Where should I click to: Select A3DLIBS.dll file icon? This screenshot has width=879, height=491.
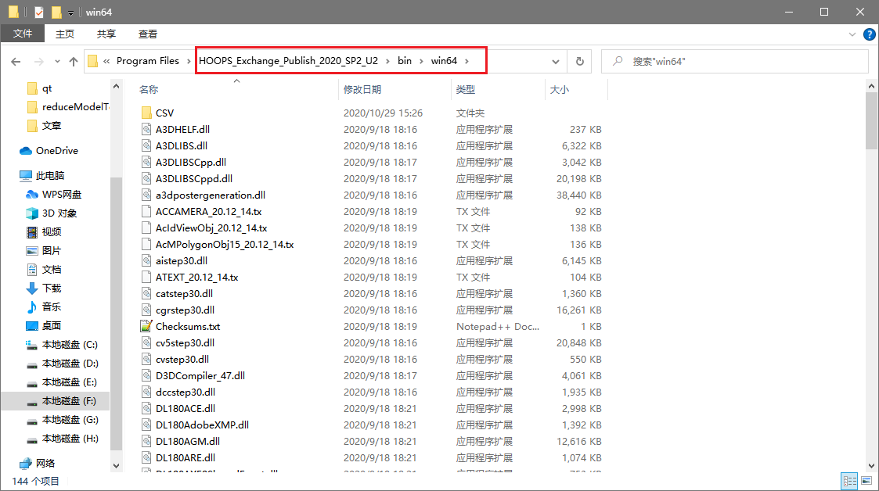pyautogui.click(x=146, y=145)
